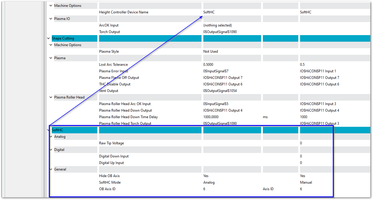Collapse the SoftHC category chevron
Image resolution: width=373 pixels, height=200 pixels.
[x=49, y=130]
